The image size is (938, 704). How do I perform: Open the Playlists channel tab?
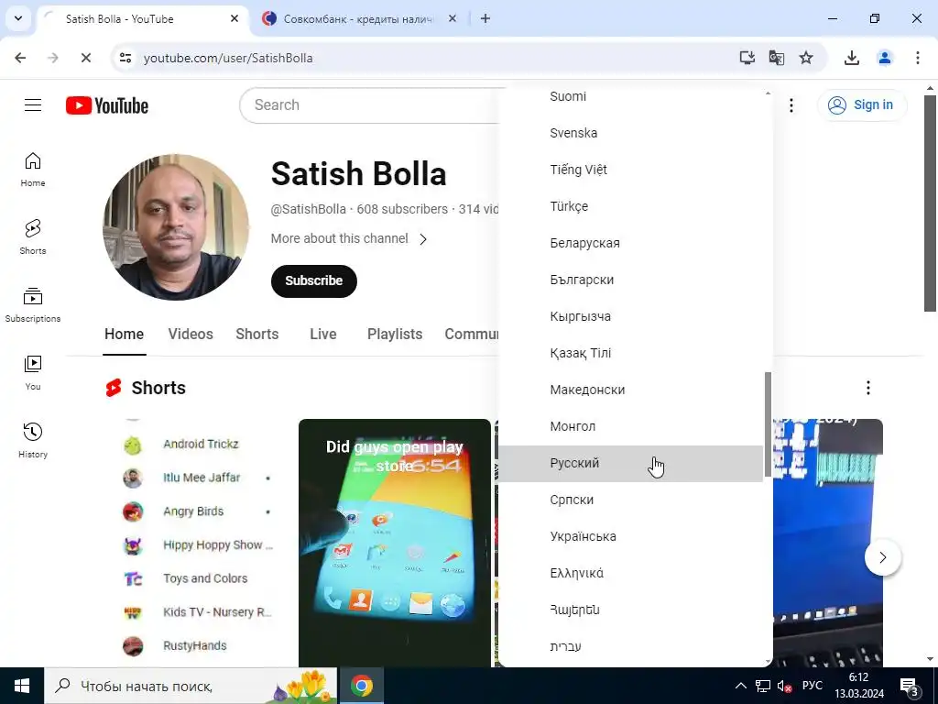pyautogui.click(x=395, y=334)
